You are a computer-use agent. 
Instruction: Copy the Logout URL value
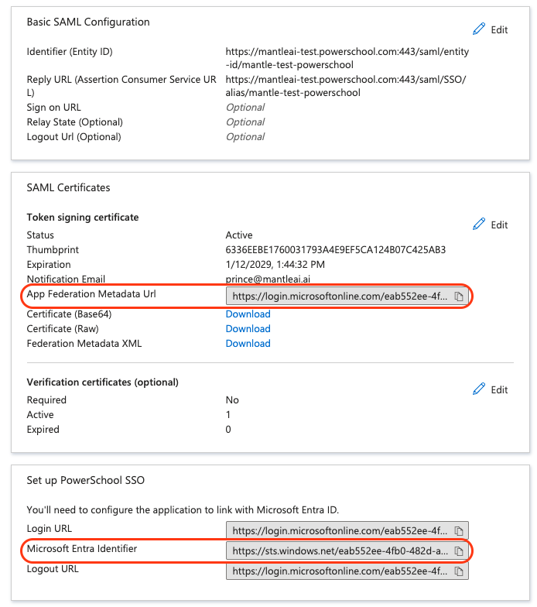[459, 571]
